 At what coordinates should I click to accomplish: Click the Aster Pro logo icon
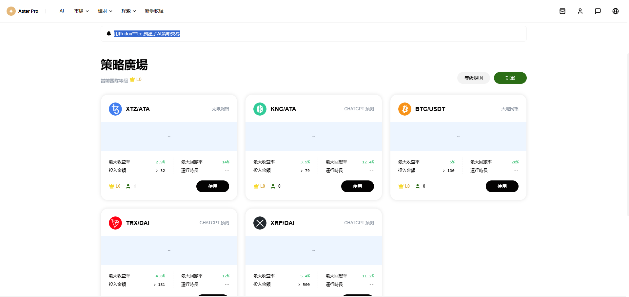pyautogui.click(x=11, y=11)
